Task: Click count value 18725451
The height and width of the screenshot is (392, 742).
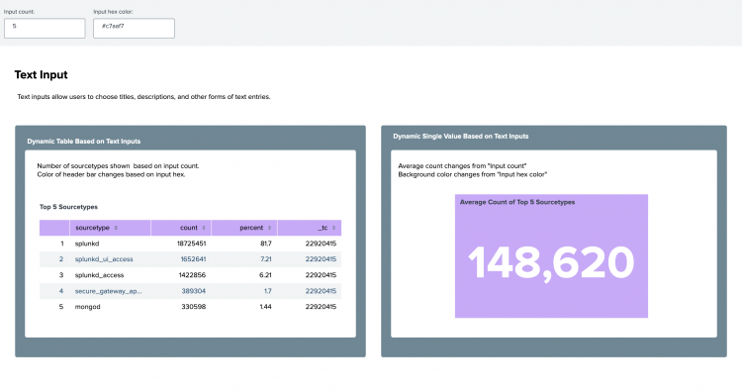Action: (x=191, y=244)
